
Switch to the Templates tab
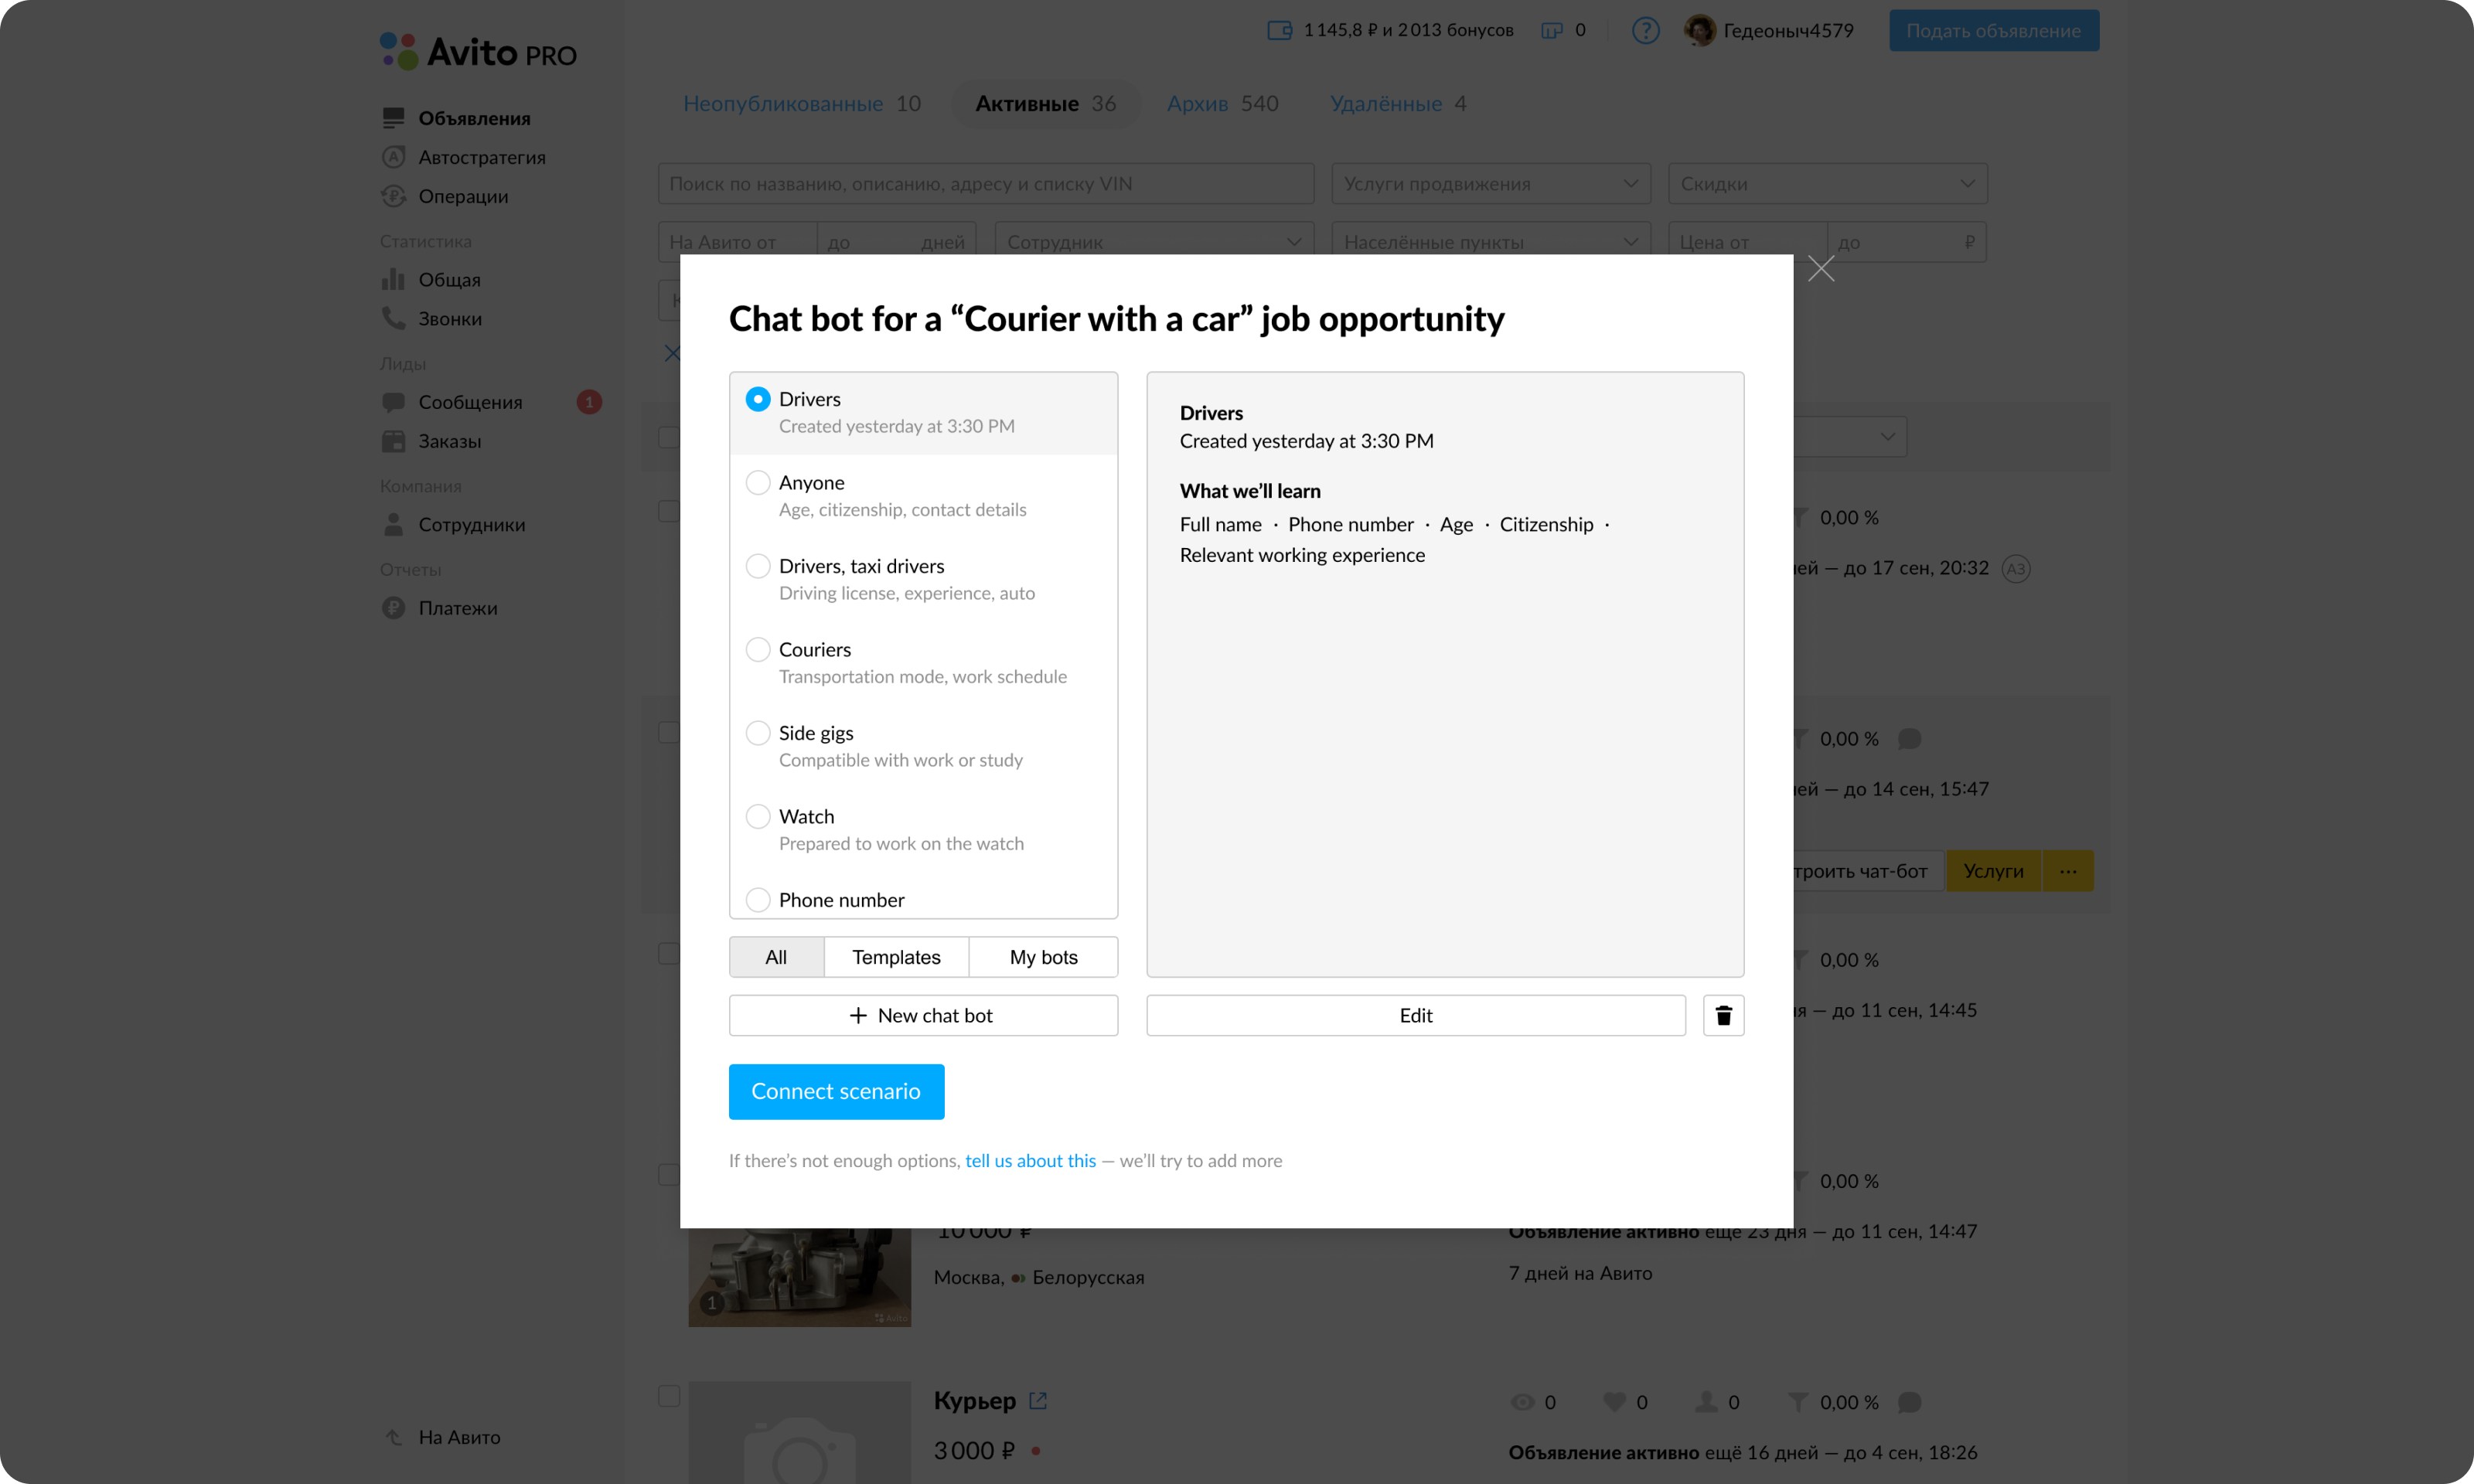coord(896,957)
